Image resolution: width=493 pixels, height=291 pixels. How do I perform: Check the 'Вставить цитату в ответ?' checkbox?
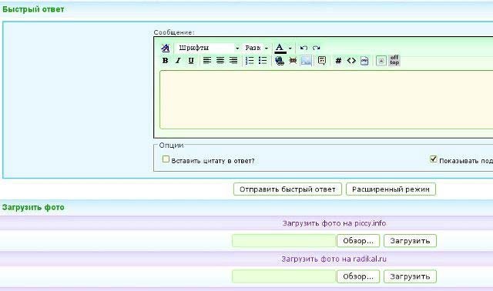click(x=166, y=159)
